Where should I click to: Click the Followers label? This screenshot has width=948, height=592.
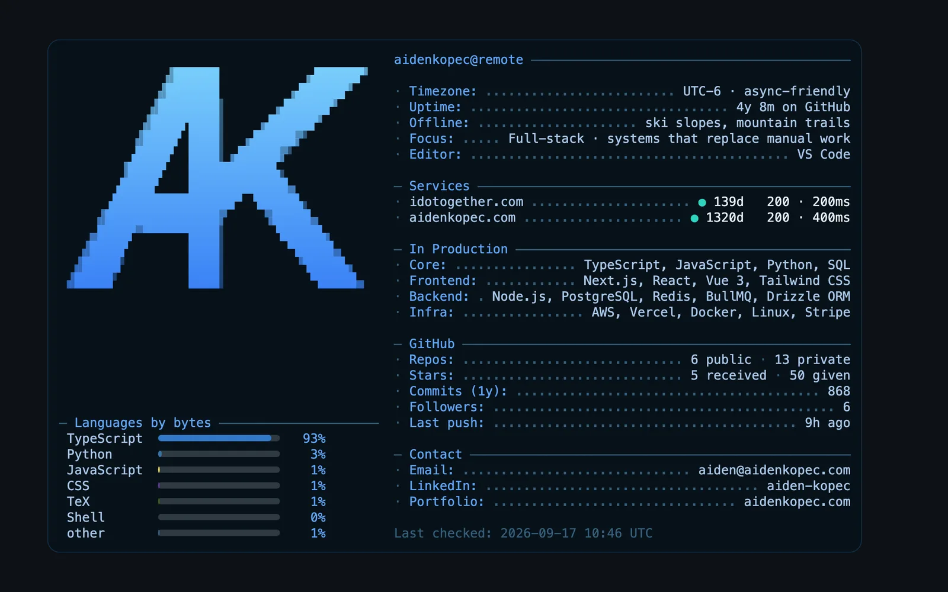(x=446, y=407)
